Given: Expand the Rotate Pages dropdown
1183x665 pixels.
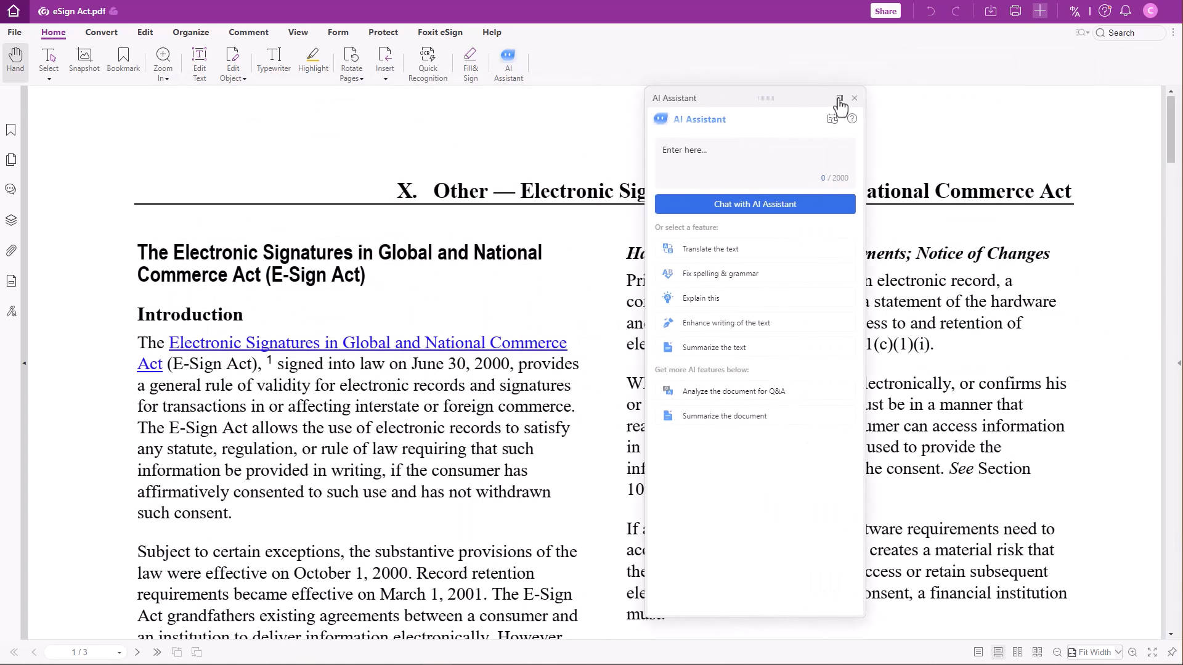Looking at the screenshot, I should pos(362,79).
